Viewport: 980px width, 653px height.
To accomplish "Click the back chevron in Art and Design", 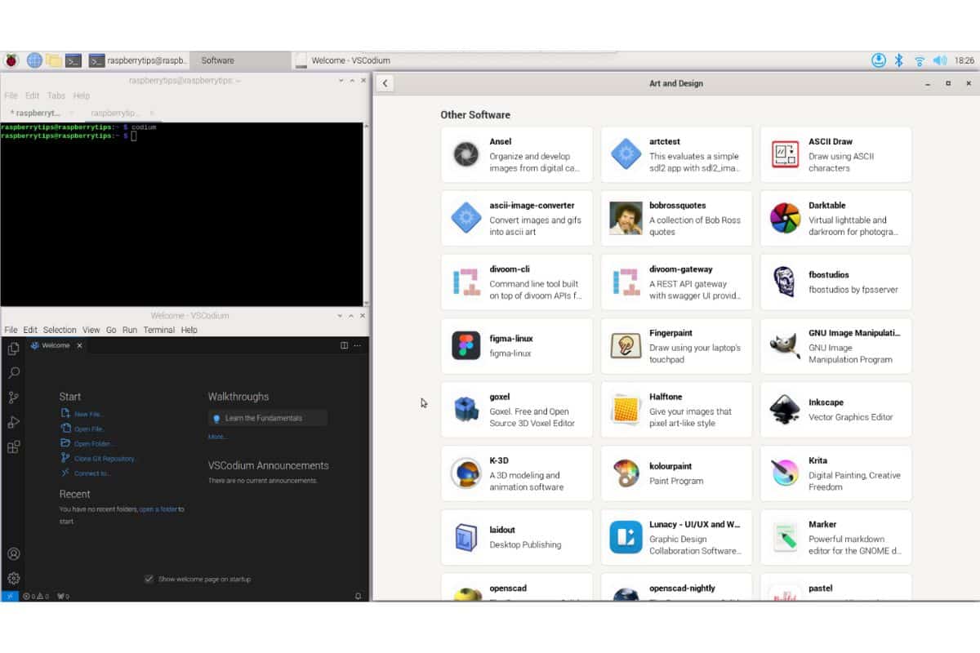I will tap(384, 82).
